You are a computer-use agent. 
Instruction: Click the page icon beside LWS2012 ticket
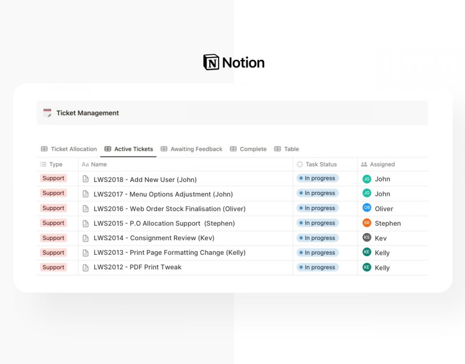tap(86, 267)
